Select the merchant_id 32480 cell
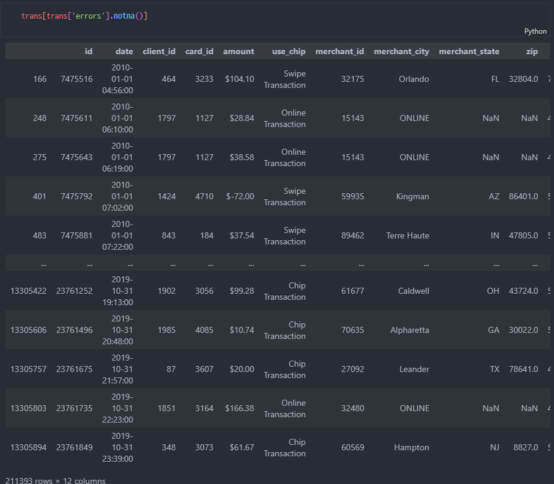The width and height of the screenshot is (554, 484). point(352,408)
